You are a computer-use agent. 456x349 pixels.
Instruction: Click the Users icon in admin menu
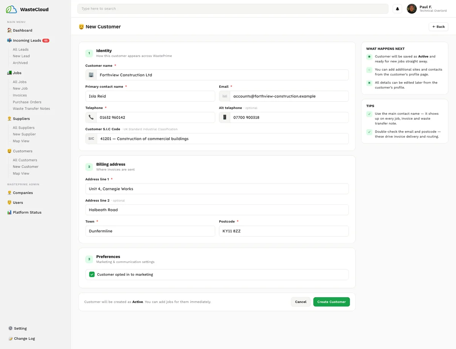[x=9, y=203]
